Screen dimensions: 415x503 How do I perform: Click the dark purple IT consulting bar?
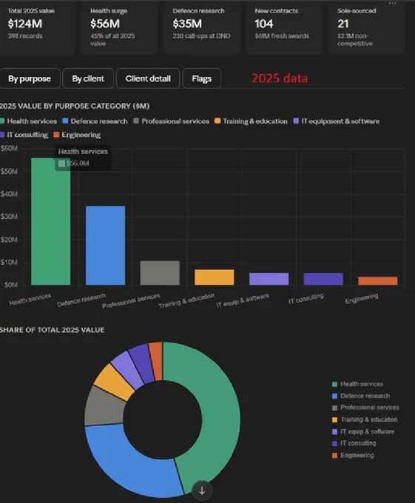click(x=323, y=279)
